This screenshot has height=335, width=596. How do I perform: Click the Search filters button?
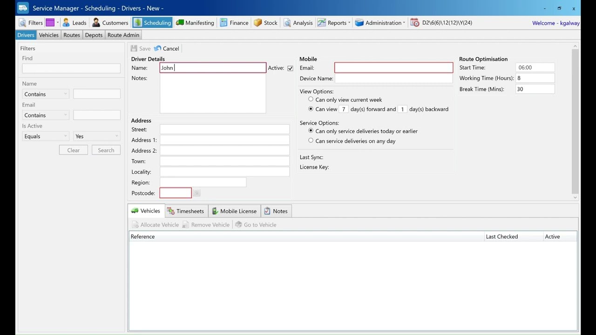pyautogui.click(x=106, y=150)
